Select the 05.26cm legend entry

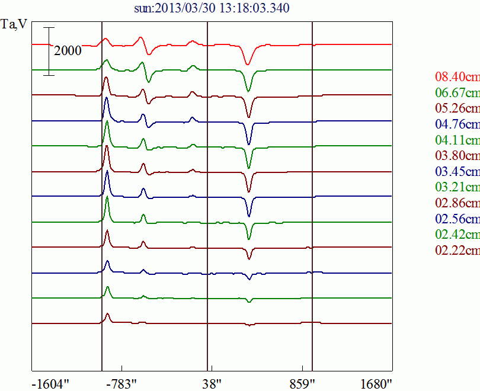pyautogui.click(x=457, y=108)
